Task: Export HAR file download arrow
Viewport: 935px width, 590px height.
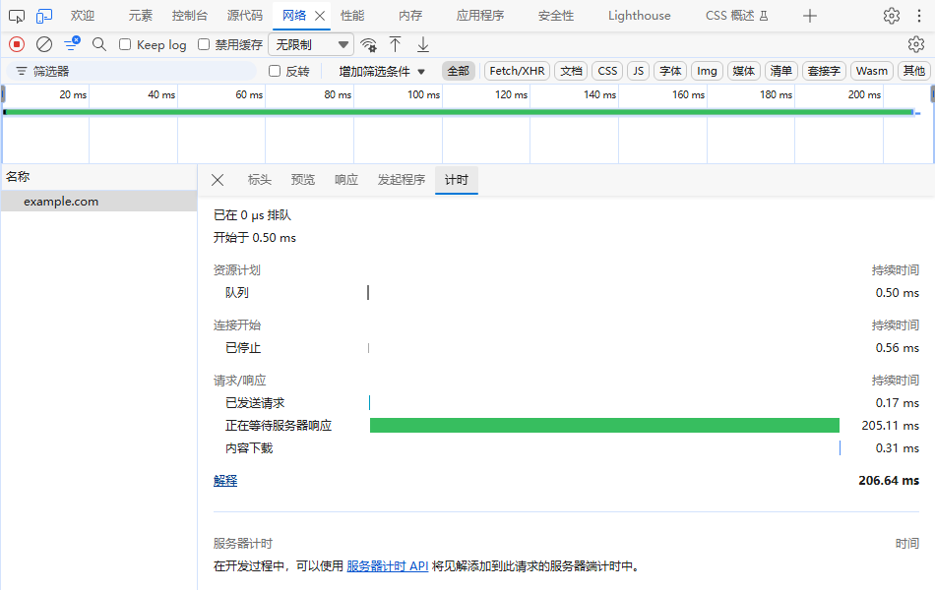Action: coord(423,44)
